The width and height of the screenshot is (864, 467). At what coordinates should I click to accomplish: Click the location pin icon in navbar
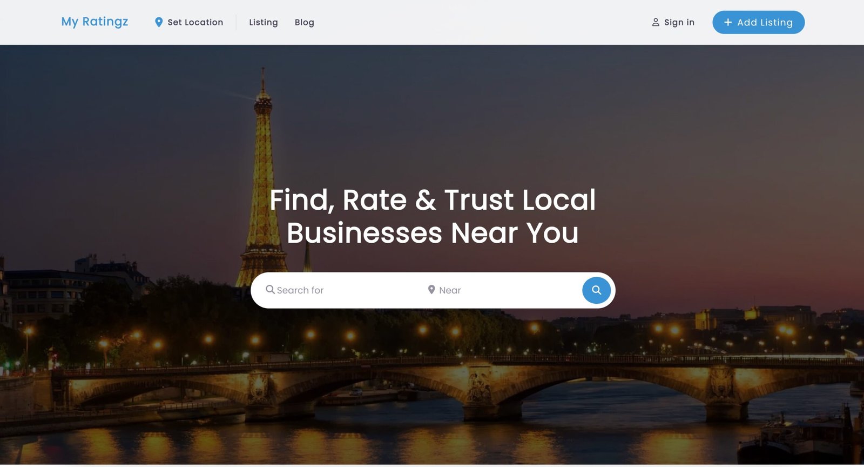[x=159, y=22]
